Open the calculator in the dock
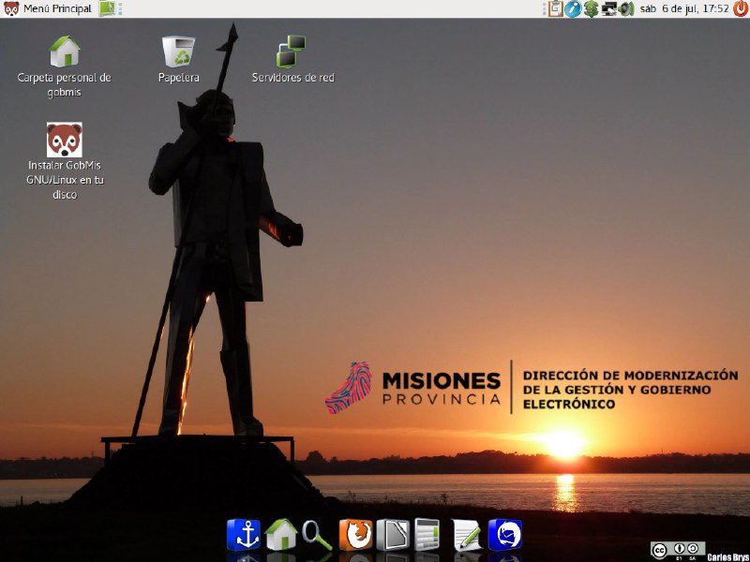The height and width of the screenshot is (562, 750). (x=427, y=535)
